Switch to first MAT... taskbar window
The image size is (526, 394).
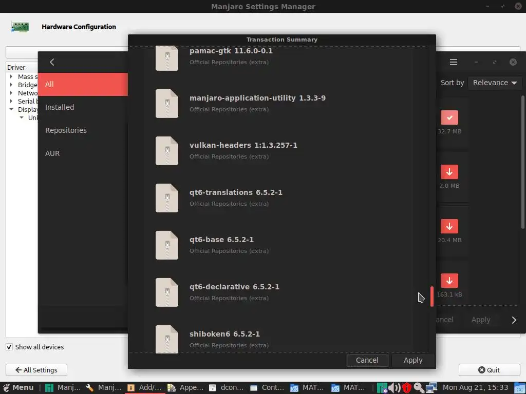(308, 388)
